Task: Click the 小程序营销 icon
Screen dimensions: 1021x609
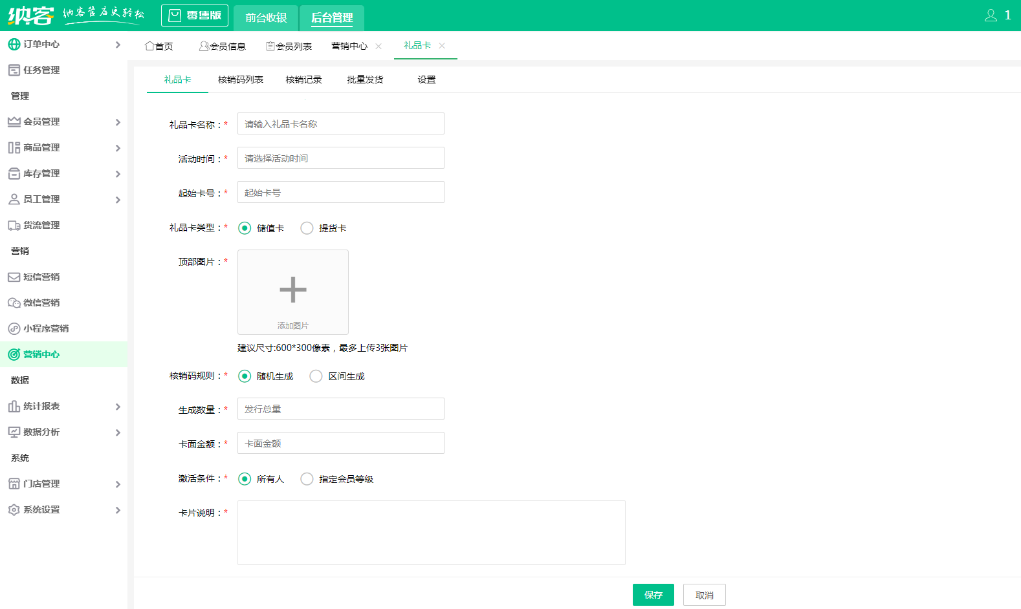Action: click(x=14, y=328)
